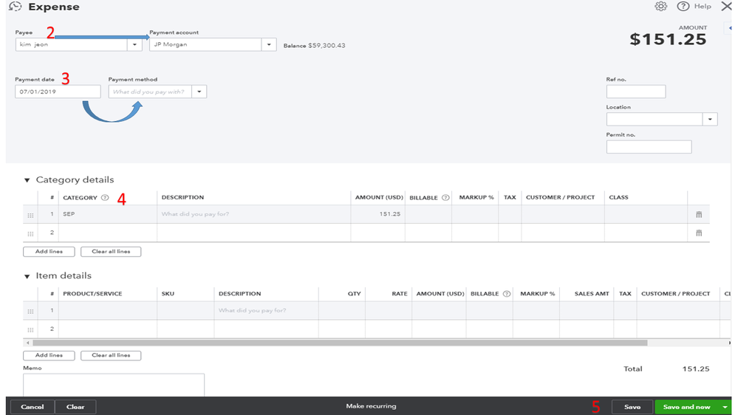This screenshot has width=738, height=415.
Task: Grab the drag handle of category line 1
Action: pyautogui.click(x=30, y=215)
